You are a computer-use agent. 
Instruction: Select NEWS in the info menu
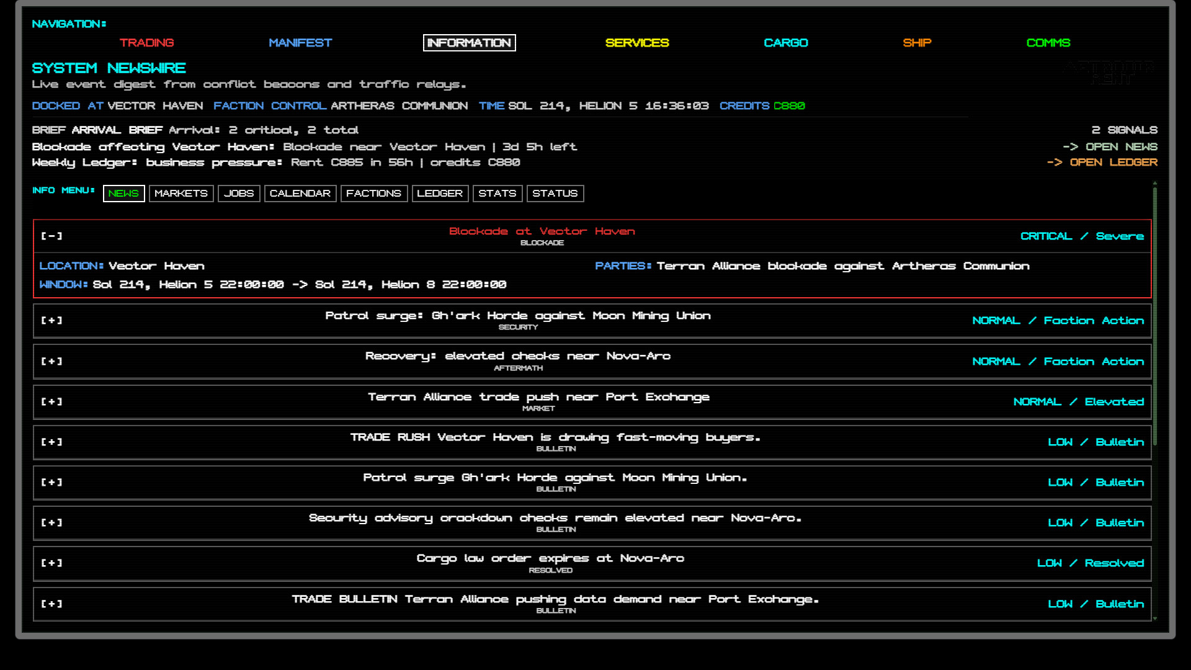[x=123, y=194]
